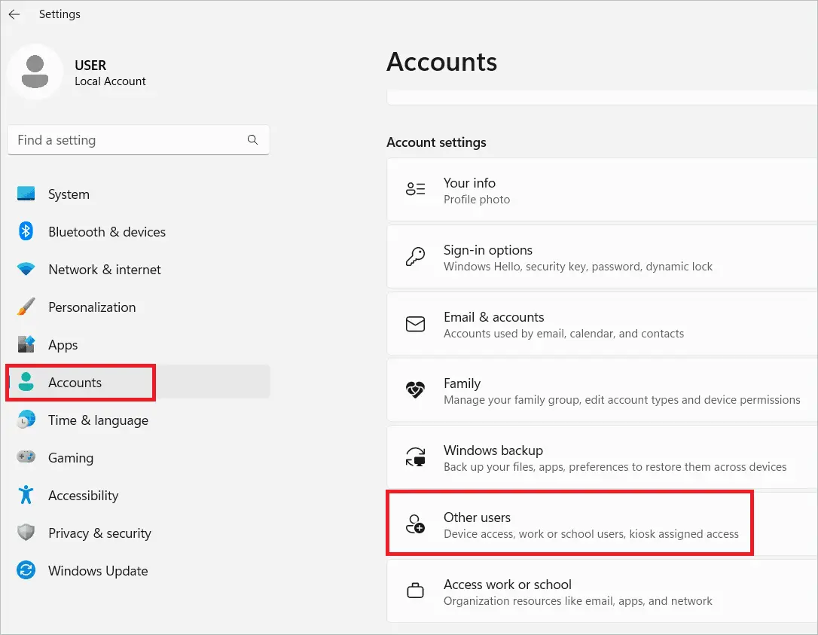Click the Windows backup icon
The width and height of the screenshot is (818, 635).
(x=415, y=457)
